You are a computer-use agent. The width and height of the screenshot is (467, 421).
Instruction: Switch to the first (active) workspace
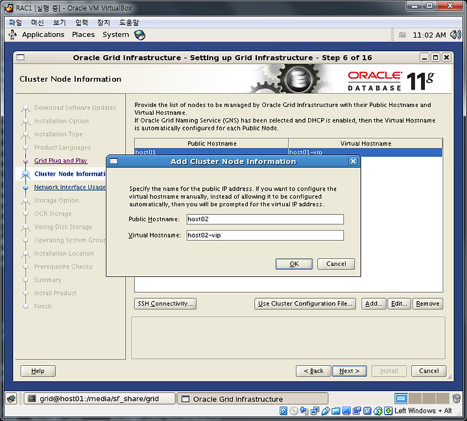pos(401,398)
